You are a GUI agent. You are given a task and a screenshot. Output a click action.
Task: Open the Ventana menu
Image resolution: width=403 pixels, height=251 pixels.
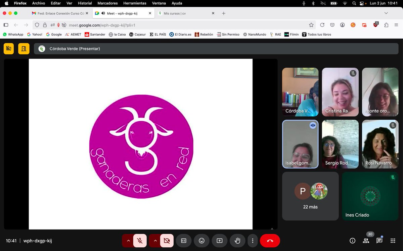[x=159, y=3]
